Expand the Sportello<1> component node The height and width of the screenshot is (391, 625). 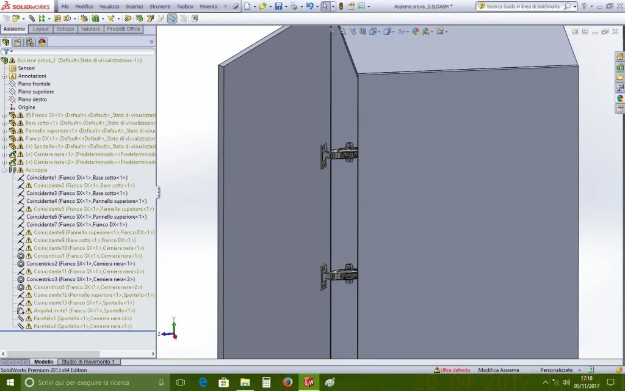click(x=4, y=147)
